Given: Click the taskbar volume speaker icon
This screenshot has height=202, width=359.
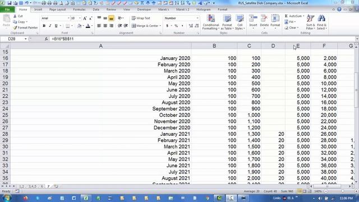Looking at the screenshot, I should click(320, 198).
